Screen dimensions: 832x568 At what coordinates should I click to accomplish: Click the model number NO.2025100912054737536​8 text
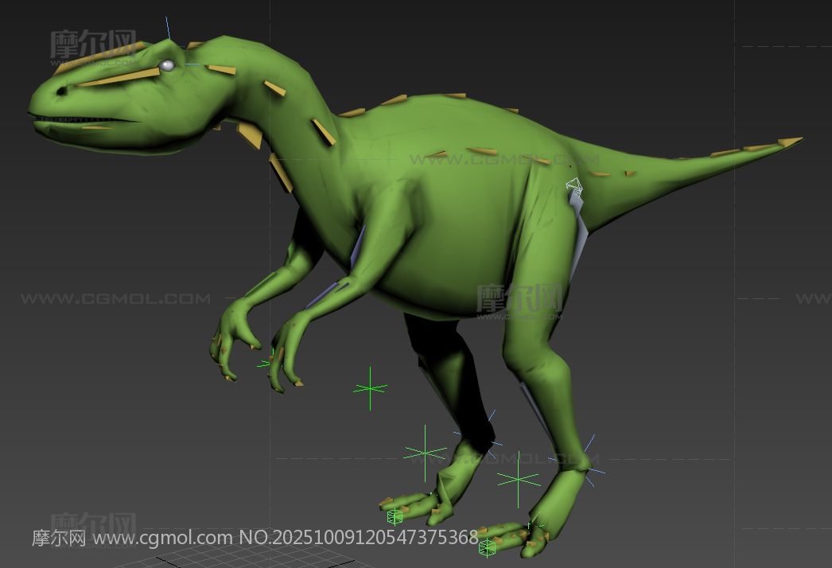click(358, 539)
